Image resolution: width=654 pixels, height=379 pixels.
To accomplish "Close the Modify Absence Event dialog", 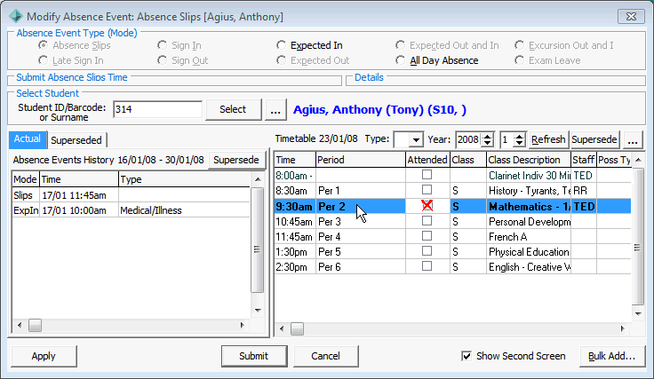I will 631,16.
